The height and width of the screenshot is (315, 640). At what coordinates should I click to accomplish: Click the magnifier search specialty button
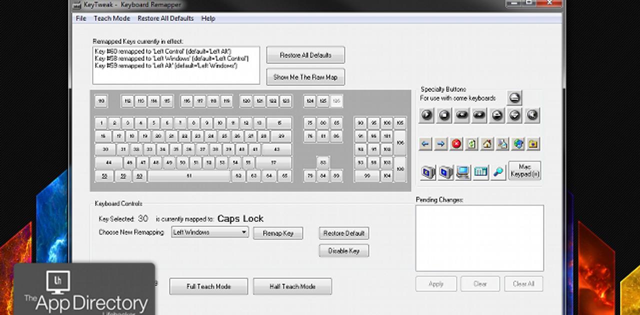pyautogui.click(x=498, y=172)
